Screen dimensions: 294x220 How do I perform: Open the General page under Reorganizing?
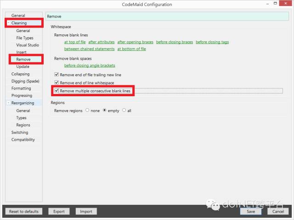23,111
